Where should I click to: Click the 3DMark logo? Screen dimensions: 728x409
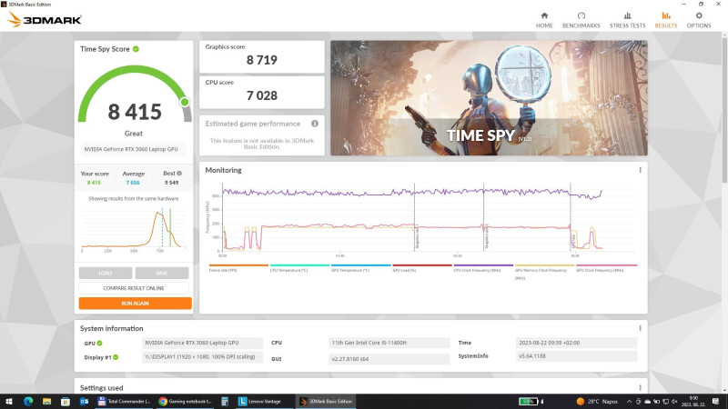pos(45,19)
